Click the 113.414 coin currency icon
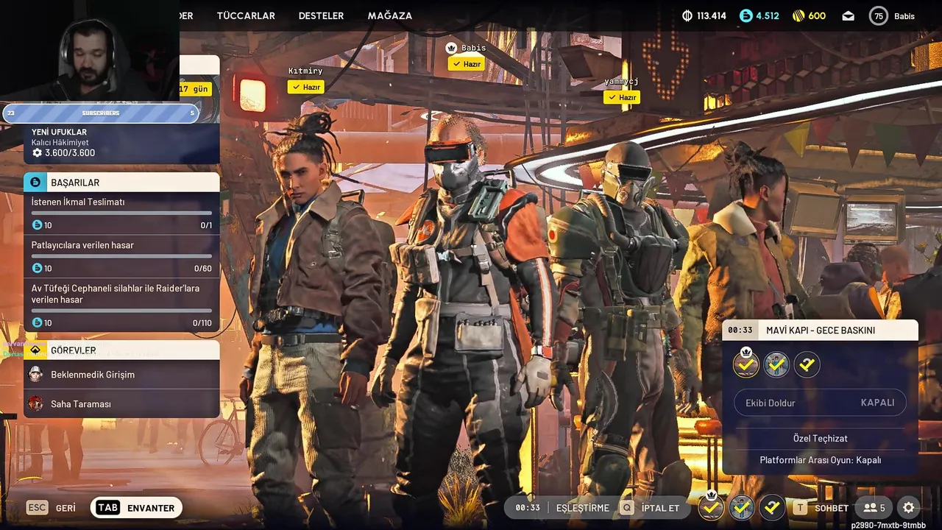Viewport: 942px width, 530px height. click(687, 15)
